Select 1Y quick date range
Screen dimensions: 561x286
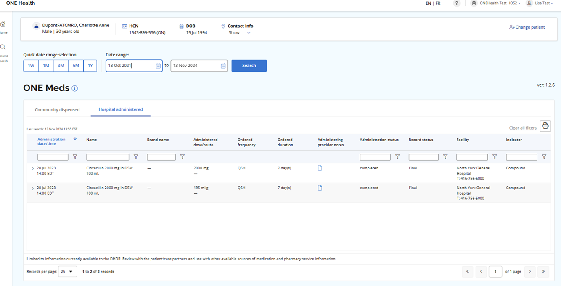(x=90, y=66)
